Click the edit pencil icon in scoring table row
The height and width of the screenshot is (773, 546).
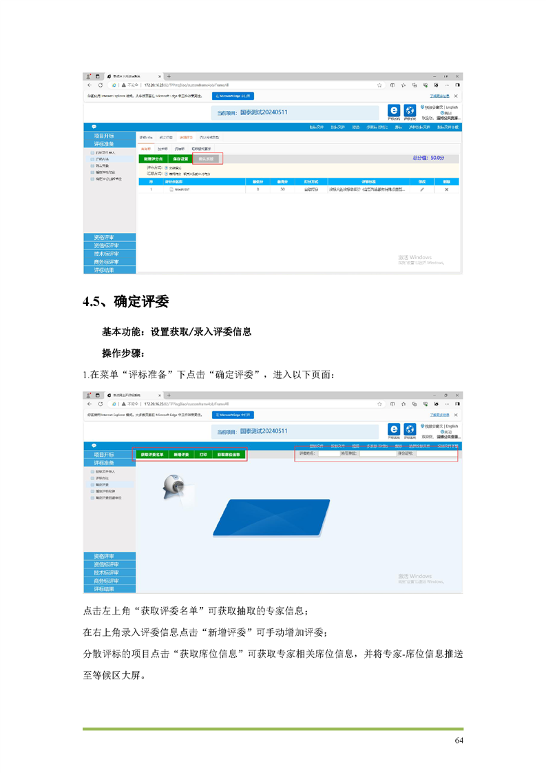(x=422, y=189)
